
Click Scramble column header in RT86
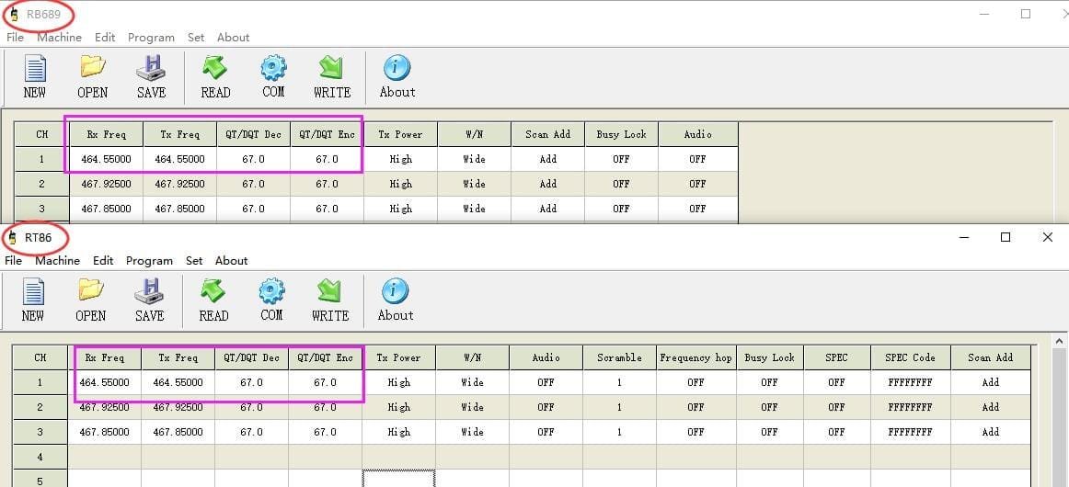click(620, 357)
